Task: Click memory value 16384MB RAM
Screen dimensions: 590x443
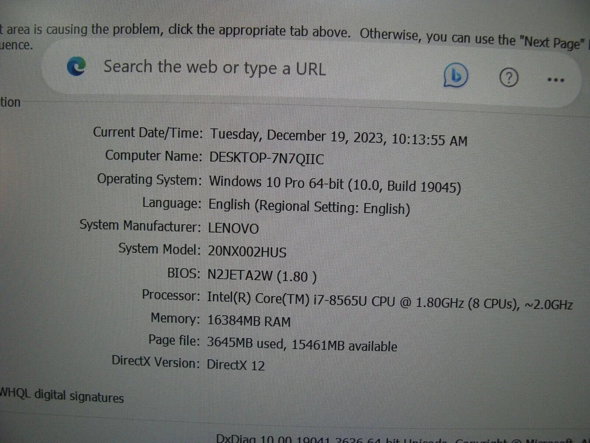Action: click(249, 321)
